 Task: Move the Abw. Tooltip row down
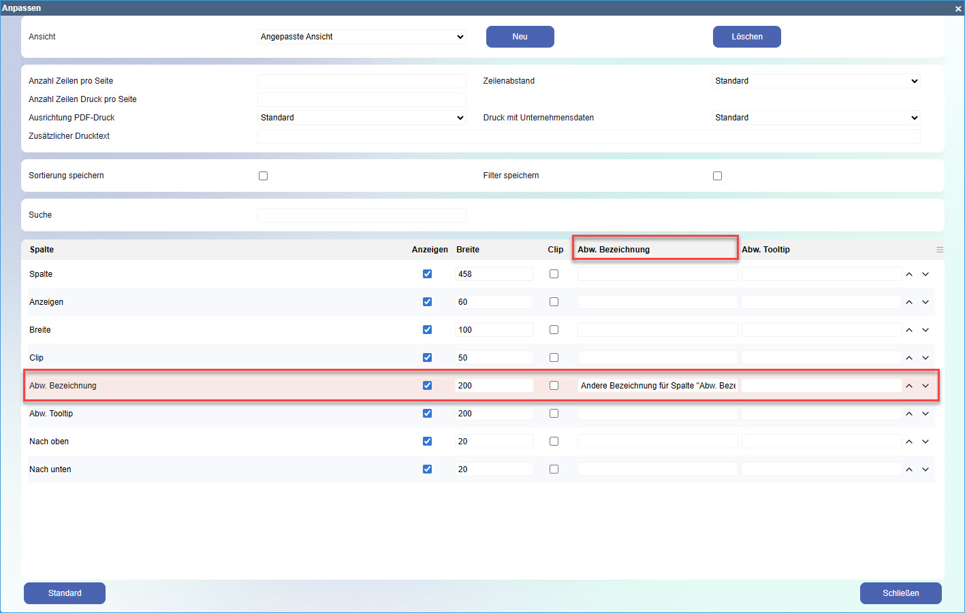point(926,414)
